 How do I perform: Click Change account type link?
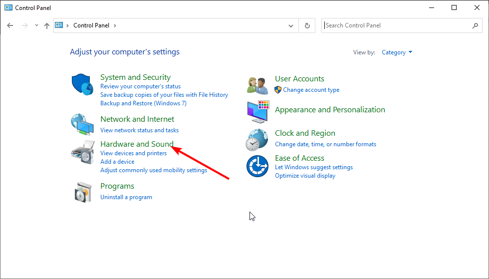311,90
